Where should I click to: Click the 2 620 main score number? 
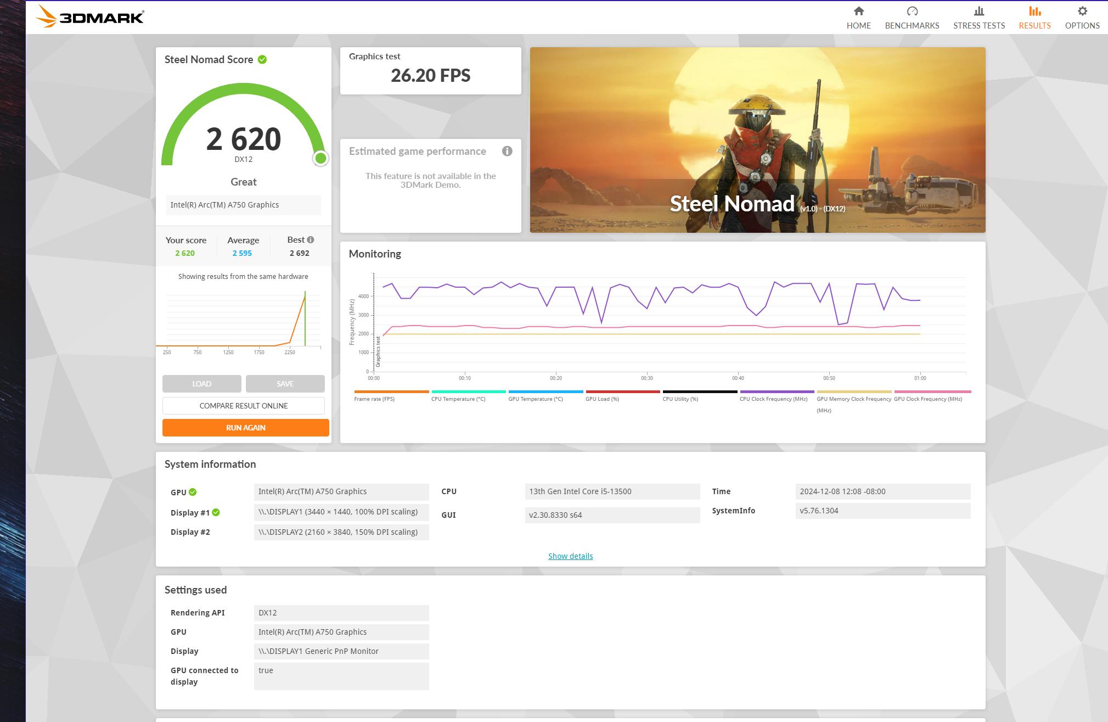[244, 138]
